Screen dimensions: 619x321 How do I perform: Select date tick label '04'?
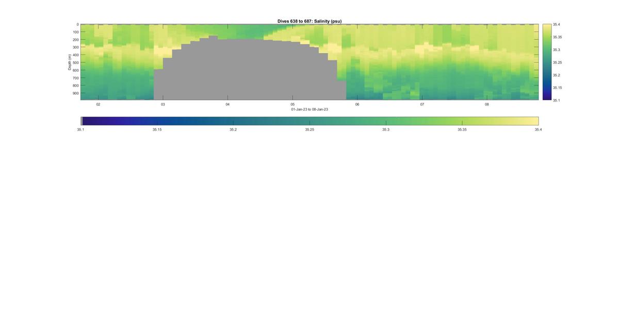click(227, 104)
